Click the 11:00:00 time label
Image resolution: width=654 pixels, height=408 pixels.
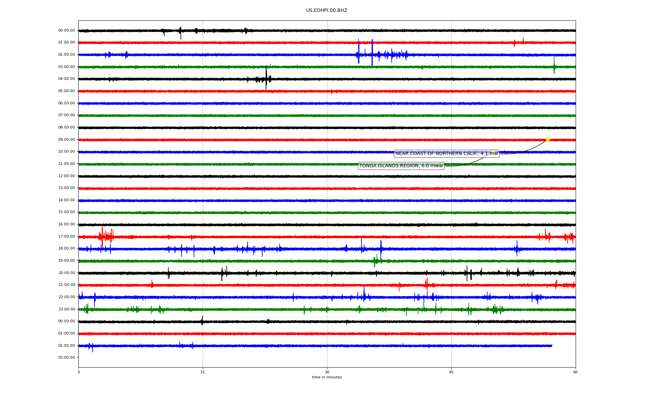pyautogui.click(x=66, y=164)
